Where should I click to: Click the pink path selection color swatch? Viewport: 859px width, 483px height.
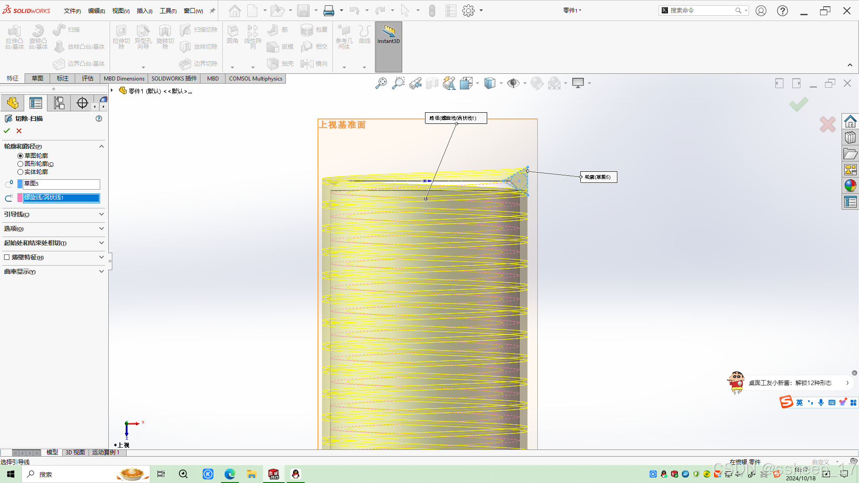coord(20,198)
